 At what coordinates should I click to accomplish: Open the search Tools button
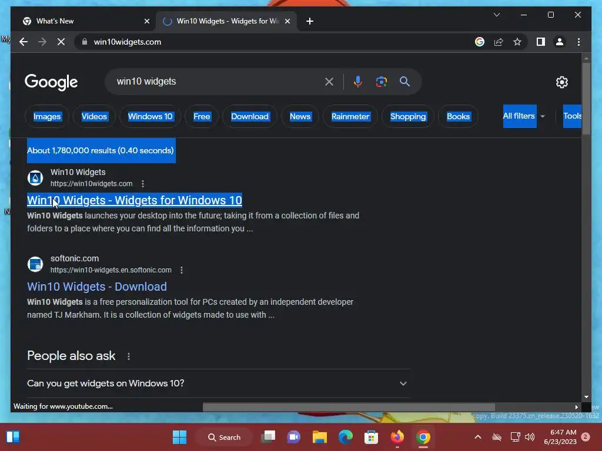[572, 116]
